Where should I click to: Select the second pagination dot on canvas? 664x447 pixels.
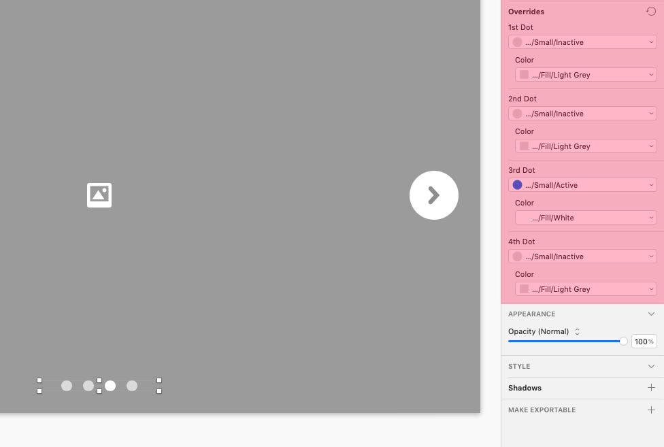[x=88, y=386]
